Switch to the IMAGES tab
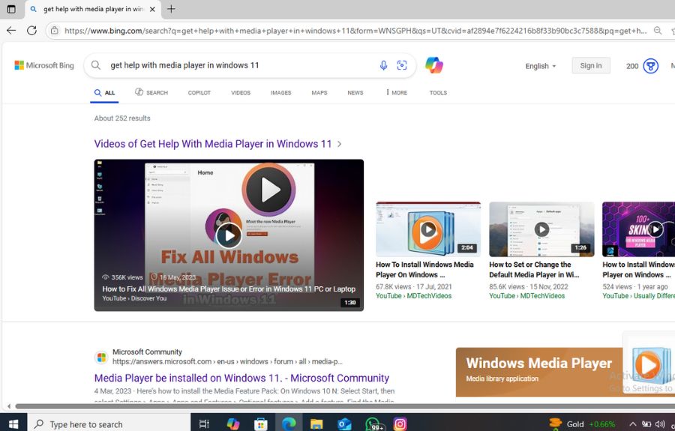The width and height of the screenshot is (675, 431). click(x=280, y=92)
